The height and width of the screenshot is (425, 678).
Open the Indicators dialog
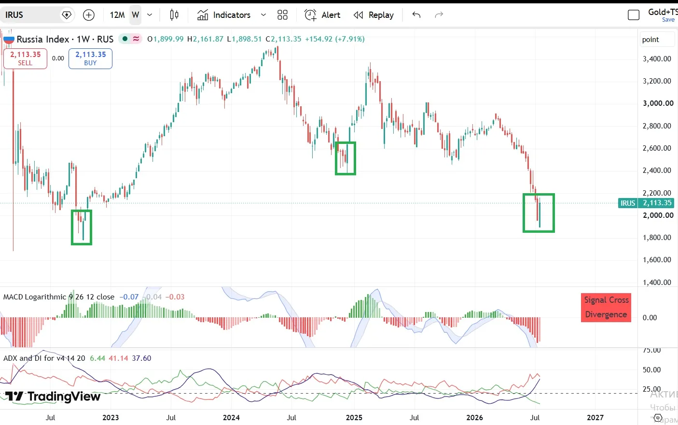pyautogui.click(x=224, y=15)
